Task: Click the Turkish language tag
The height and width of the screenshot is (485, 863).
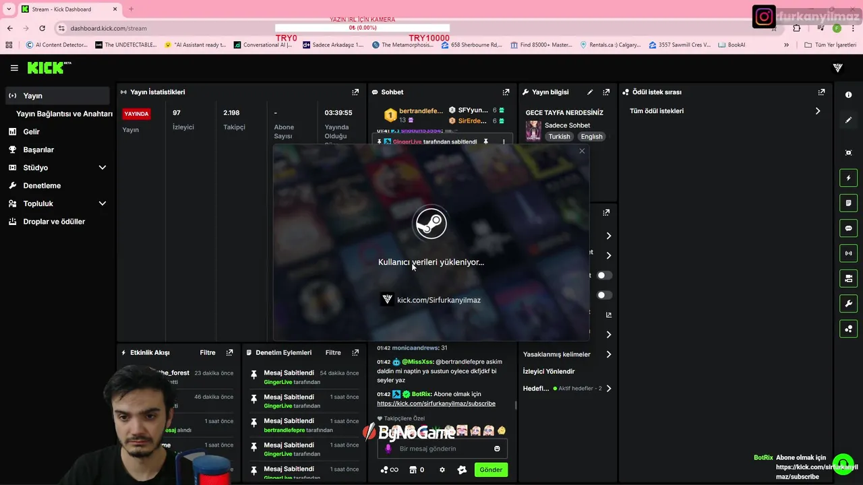Action: 559,137
